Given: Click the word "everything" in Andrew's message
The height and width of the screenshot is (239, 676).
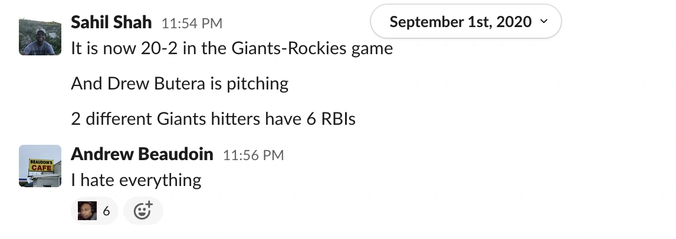Looking at the screenshot, I should (160, 180).
